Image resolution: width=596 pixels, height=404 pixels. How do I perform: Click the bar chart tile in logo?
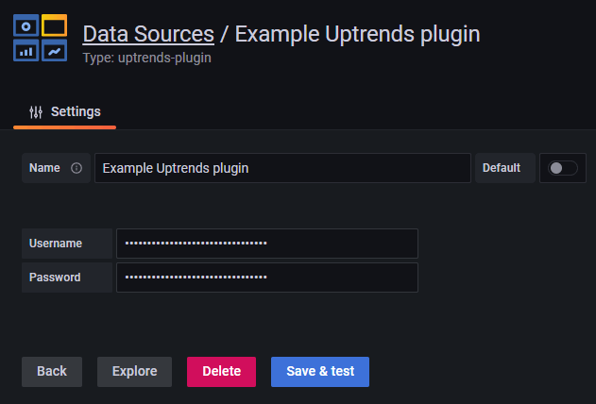click(x=26, y=51)
